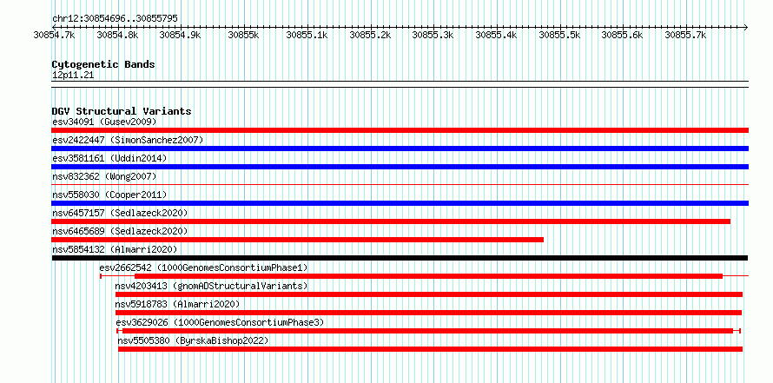Open variant esv2662542 (1000GenomesConsortiumPhase1) label

[x=203, y=267]
